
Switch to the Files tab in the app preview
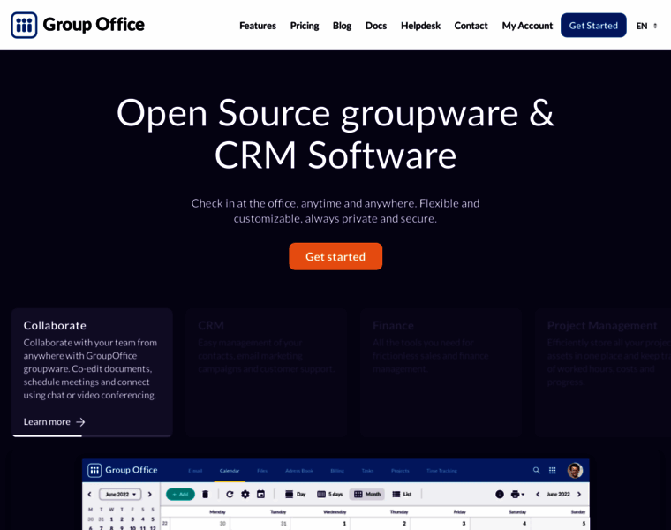pos(262,471)
